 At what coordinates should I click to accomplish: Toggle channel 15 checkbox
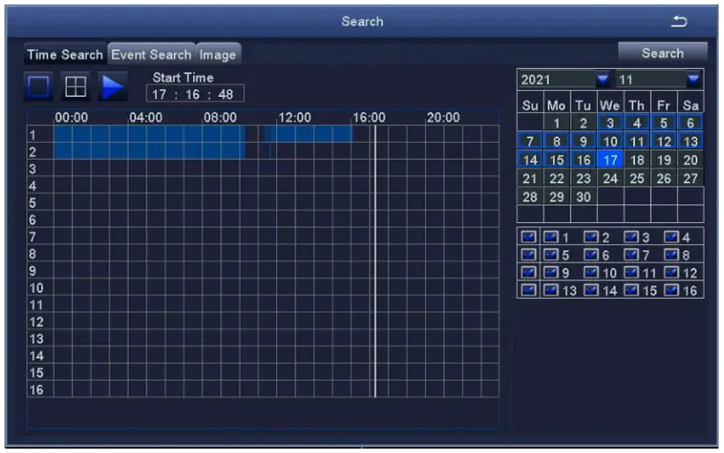[x=631, y=290]
